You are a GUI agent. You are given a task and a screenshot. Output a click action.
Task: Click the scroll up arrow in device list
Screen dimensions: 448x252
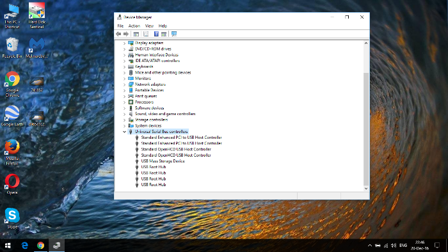pos(366,43)
